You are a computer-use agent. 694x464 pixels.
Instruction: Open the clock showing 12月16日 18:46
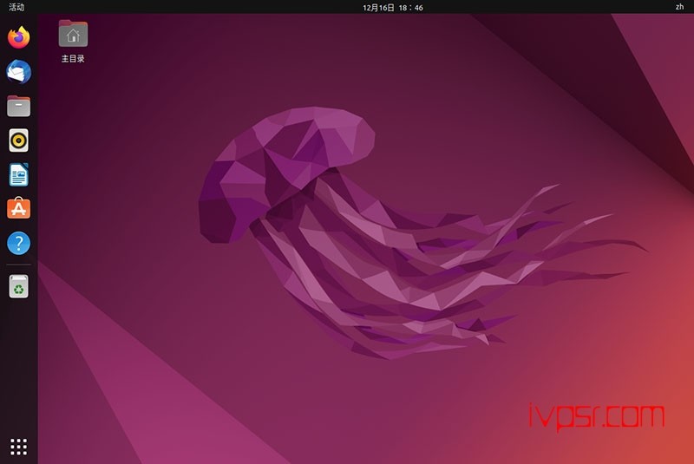(x=393, y=8)
